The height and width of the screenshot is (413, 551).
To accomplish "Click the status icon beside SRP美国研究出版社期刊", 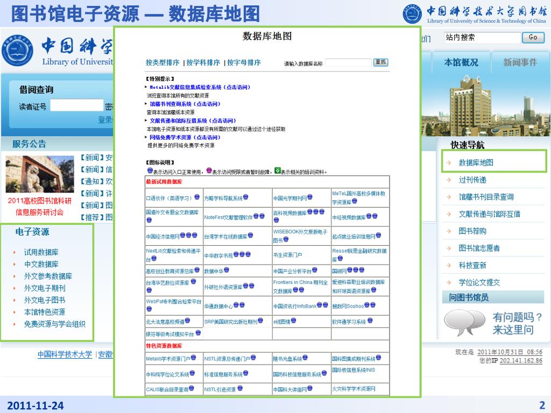I will [x=260, y=321].
